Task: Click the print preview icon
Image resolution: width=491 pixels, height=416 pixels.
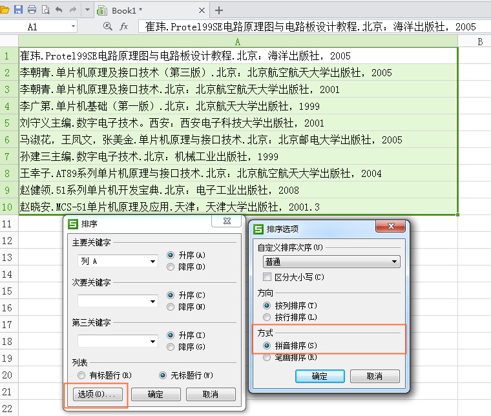Action: 46,10
